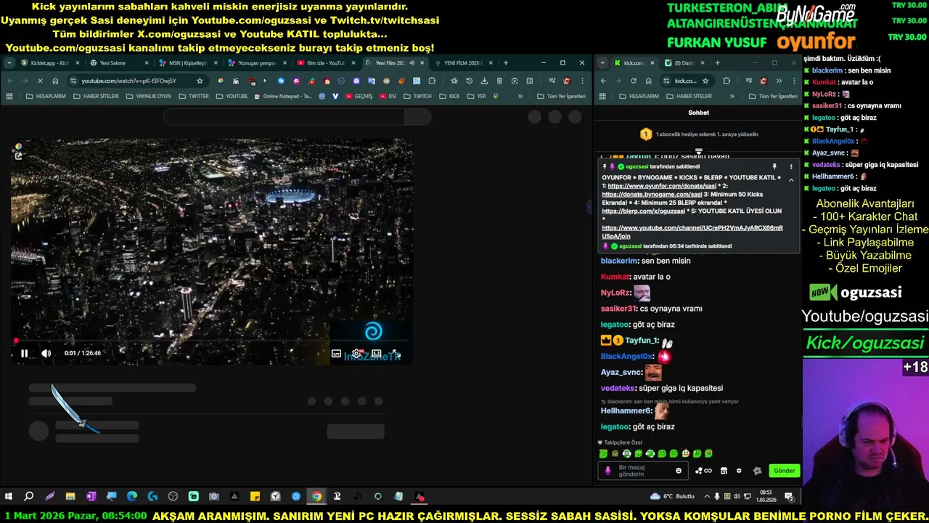929x523 pixels.
Task: Open YouTube player settings gear
Action: 356,354
